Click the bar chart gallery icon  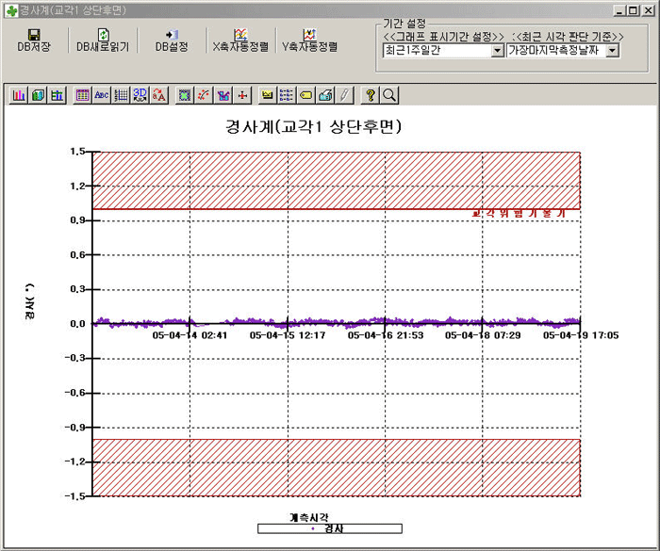coord(20,95)
